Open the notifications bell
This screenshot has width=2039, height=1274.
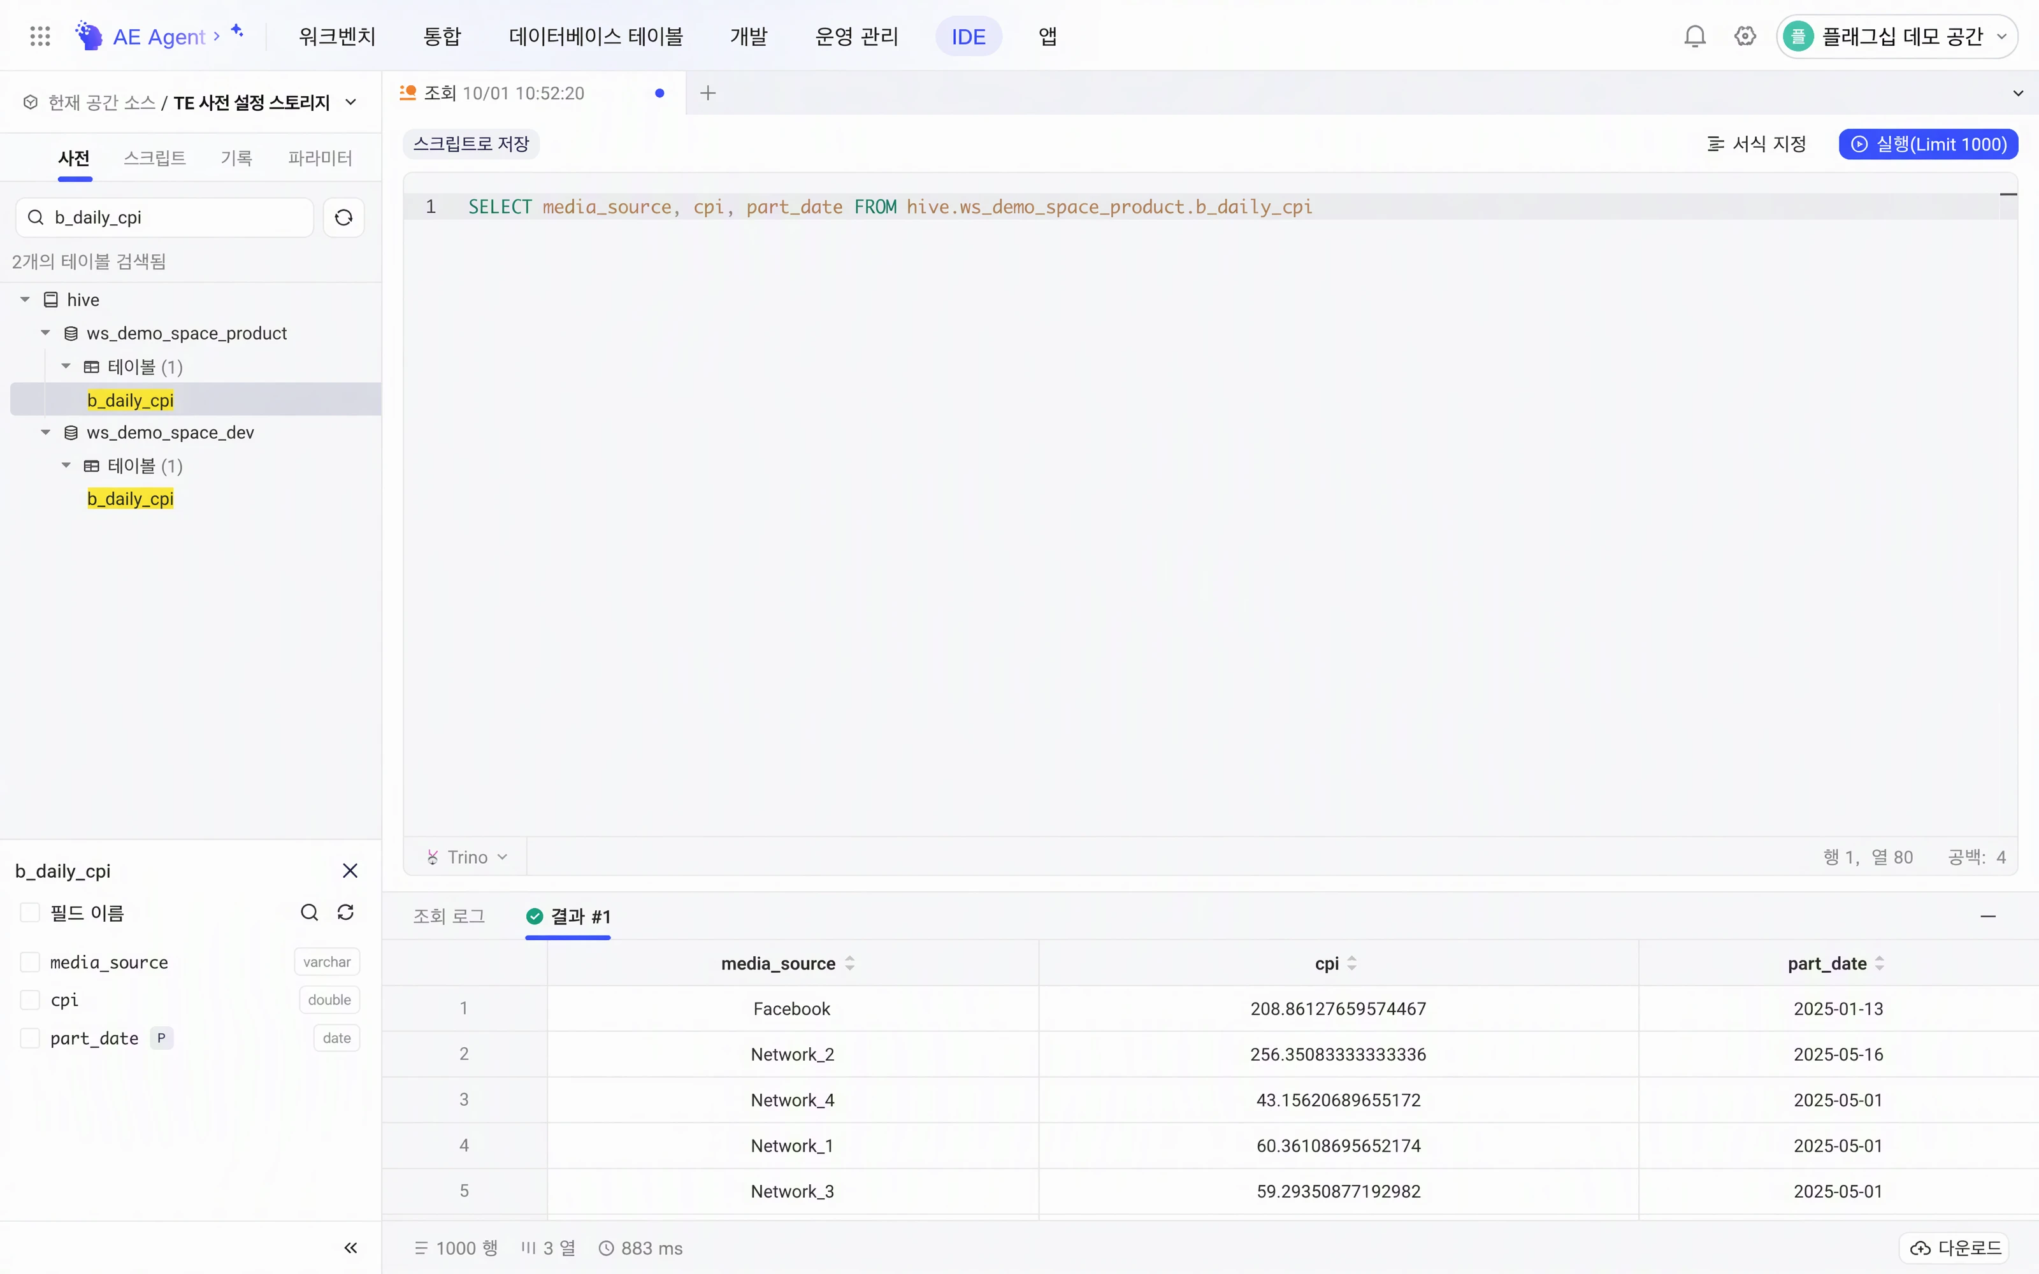1694,36
